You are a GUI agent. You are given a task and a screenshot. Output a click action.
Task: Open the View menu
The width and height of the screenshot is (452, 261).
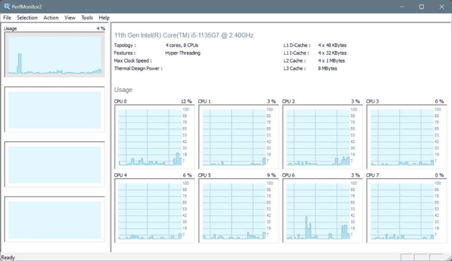tap(70, 18)
